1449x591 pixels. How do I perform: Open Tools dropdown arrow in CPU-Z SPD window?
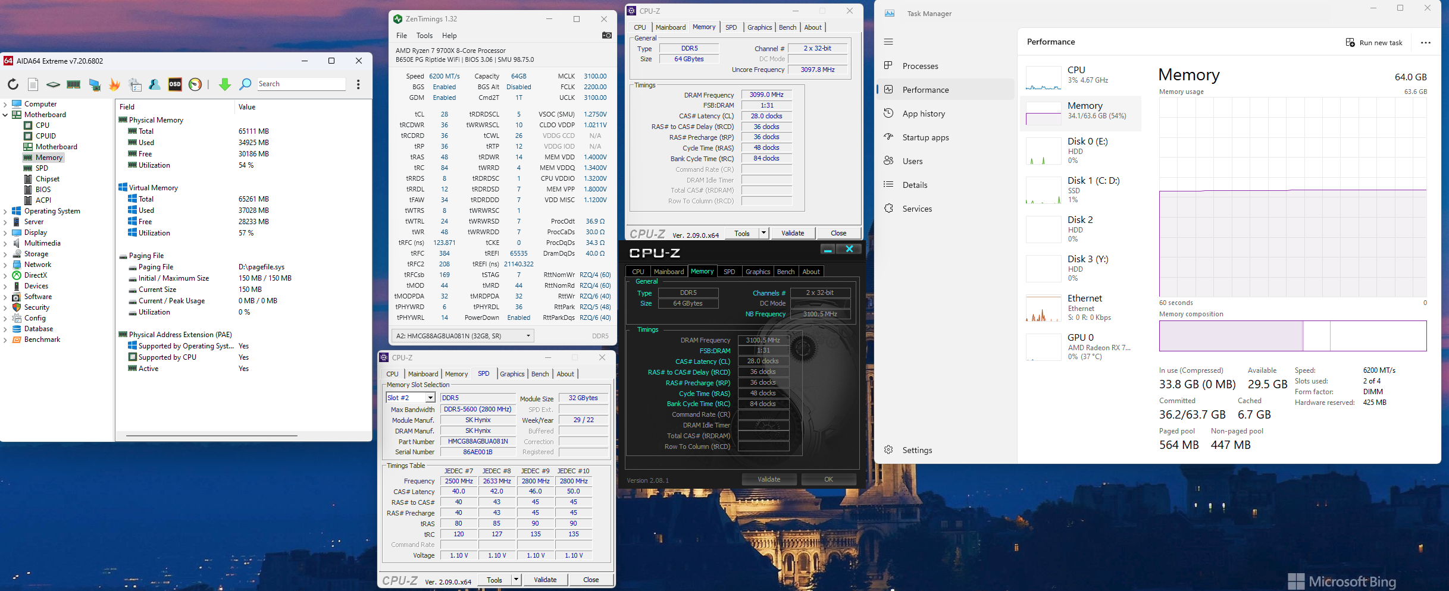click(516, 580)
